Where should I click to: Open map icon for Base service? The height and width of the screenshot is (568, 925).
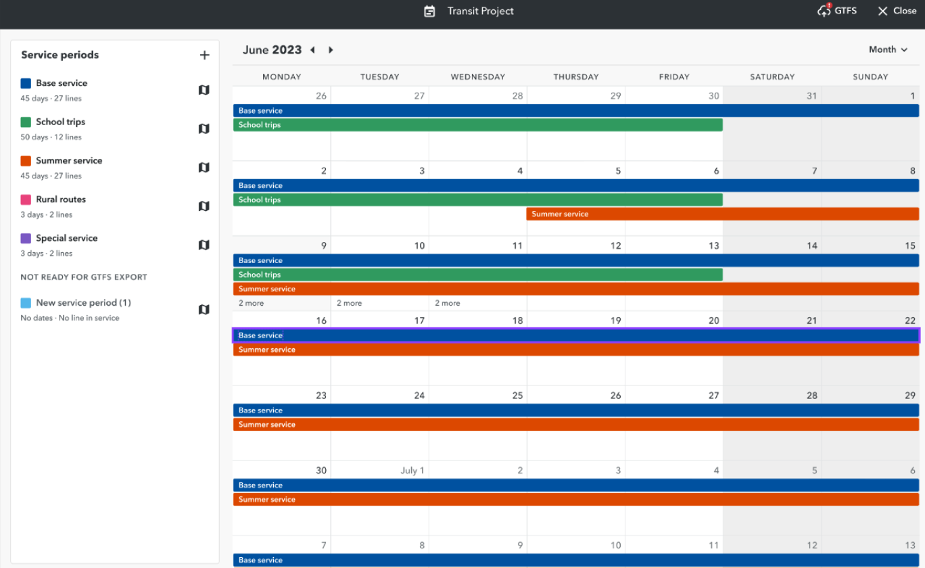(204, 90)
